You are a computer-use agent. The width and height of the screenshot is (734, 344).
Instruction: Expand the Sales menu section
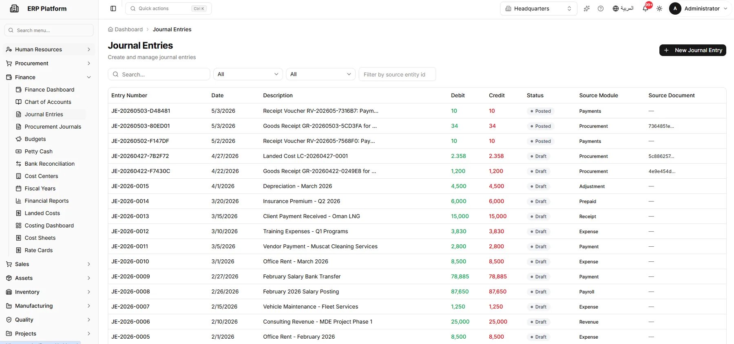(49, 264)
